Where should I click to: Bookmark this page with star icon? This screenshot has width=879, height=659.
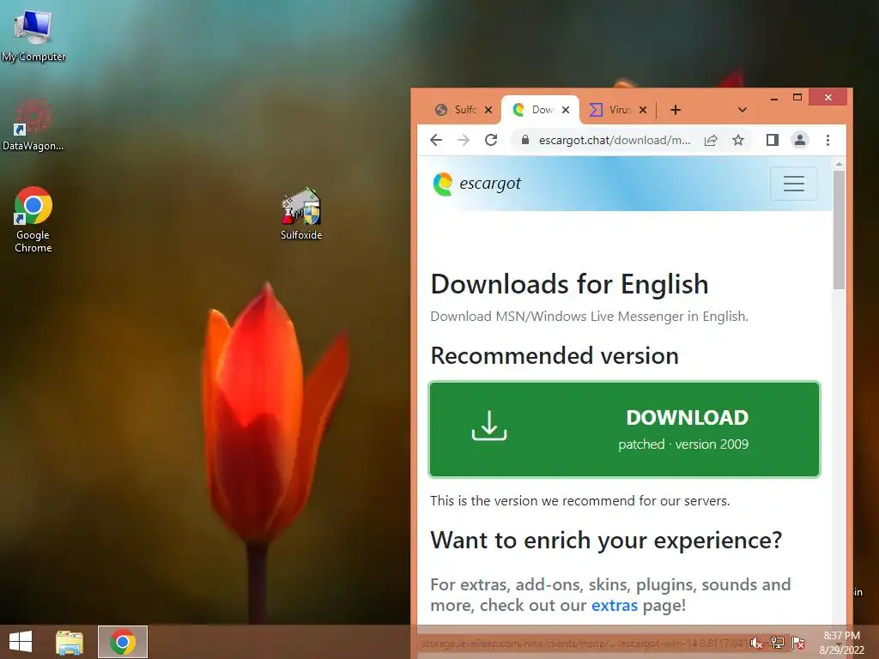coord(738,140)
